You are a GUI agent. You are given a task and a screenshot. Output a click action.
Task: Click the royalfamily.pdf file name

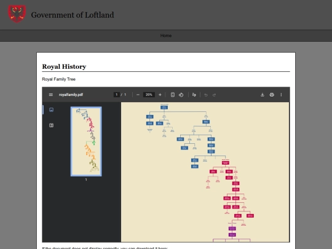coord(71,95)
